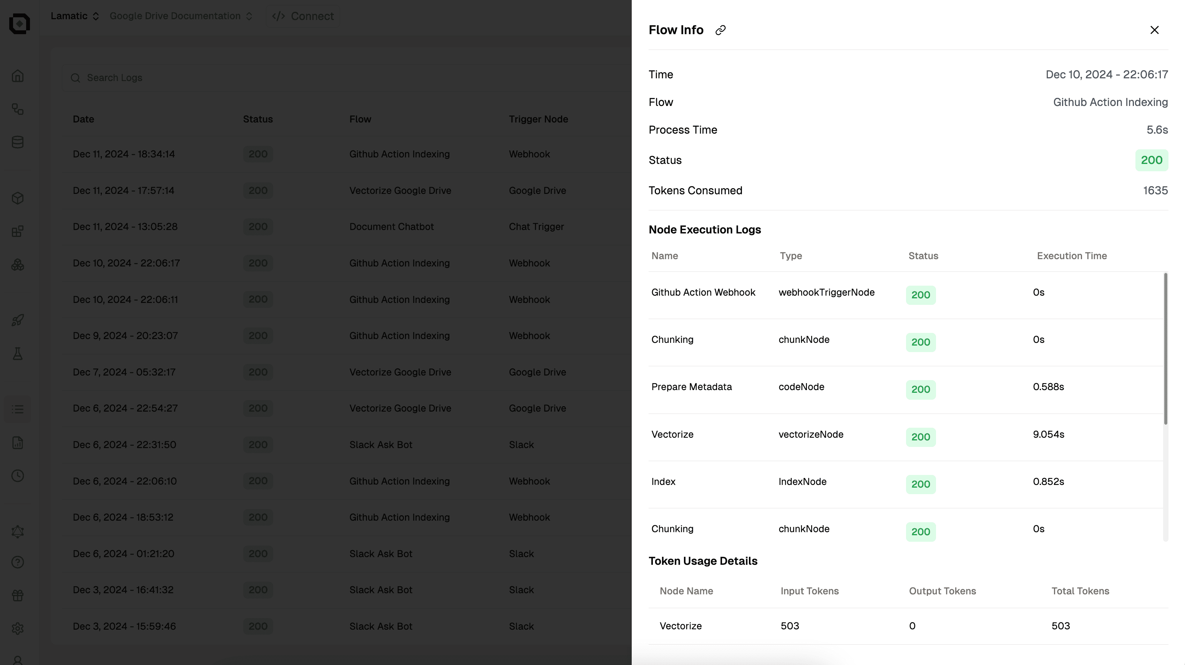Click the Tokens Consumed value 1635
The height and width of the screenshot is (665, 1185).
1155,191
